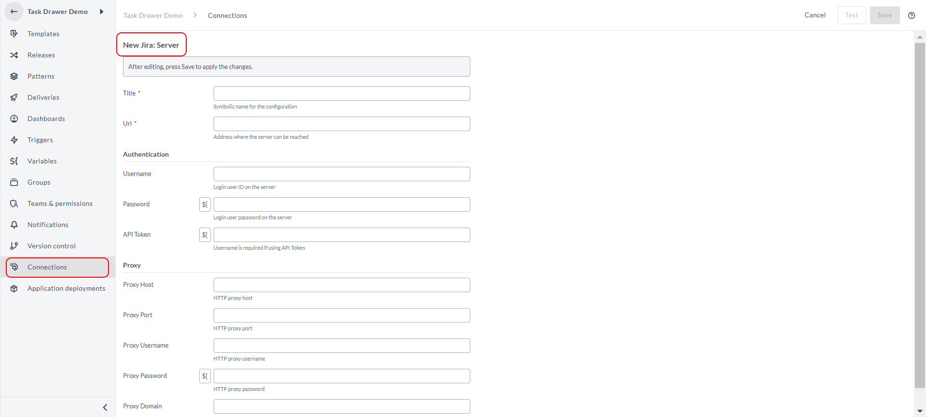Collapse the sidebar with the chevron

(105, 407)
